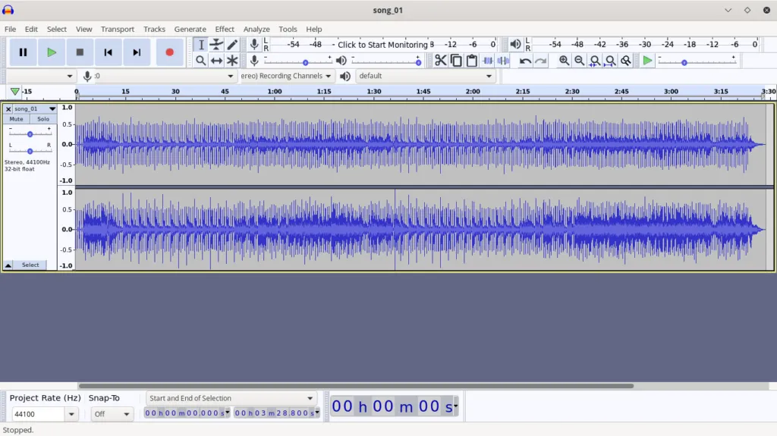Image resolution: width=777 pixels, height=436 pixels.
Task: Open the Analyze menu
Action: (256, 29)
